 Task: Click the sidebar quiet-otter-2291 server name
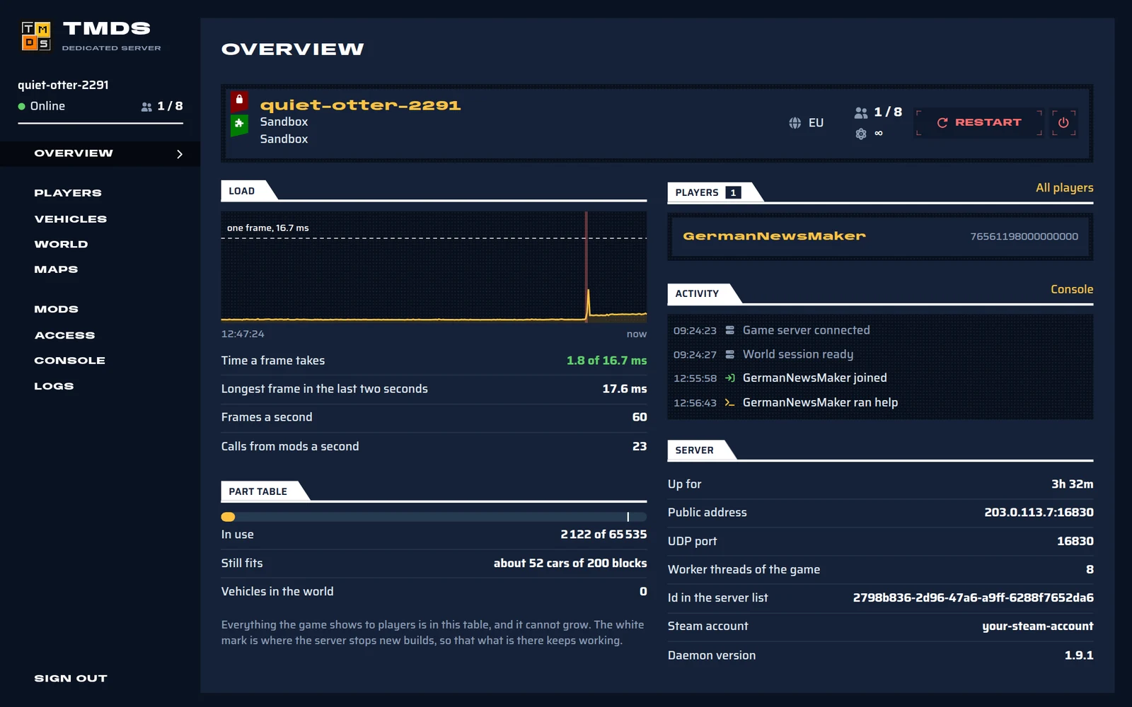(x=63, y=85)
